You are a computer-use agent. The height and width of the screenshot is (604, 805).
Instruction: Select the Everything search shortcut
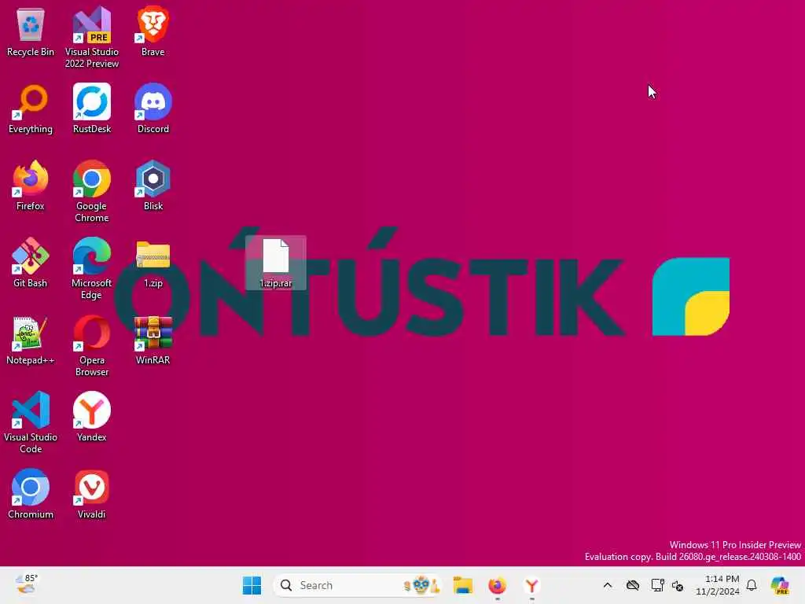point(31,109)
